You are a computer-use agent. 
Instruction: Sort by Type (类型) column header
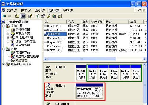click(85, 22)
